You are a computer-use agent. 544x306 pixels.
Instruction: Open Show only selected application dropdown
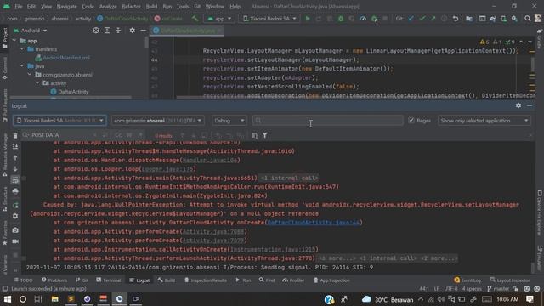pos(484,121)
